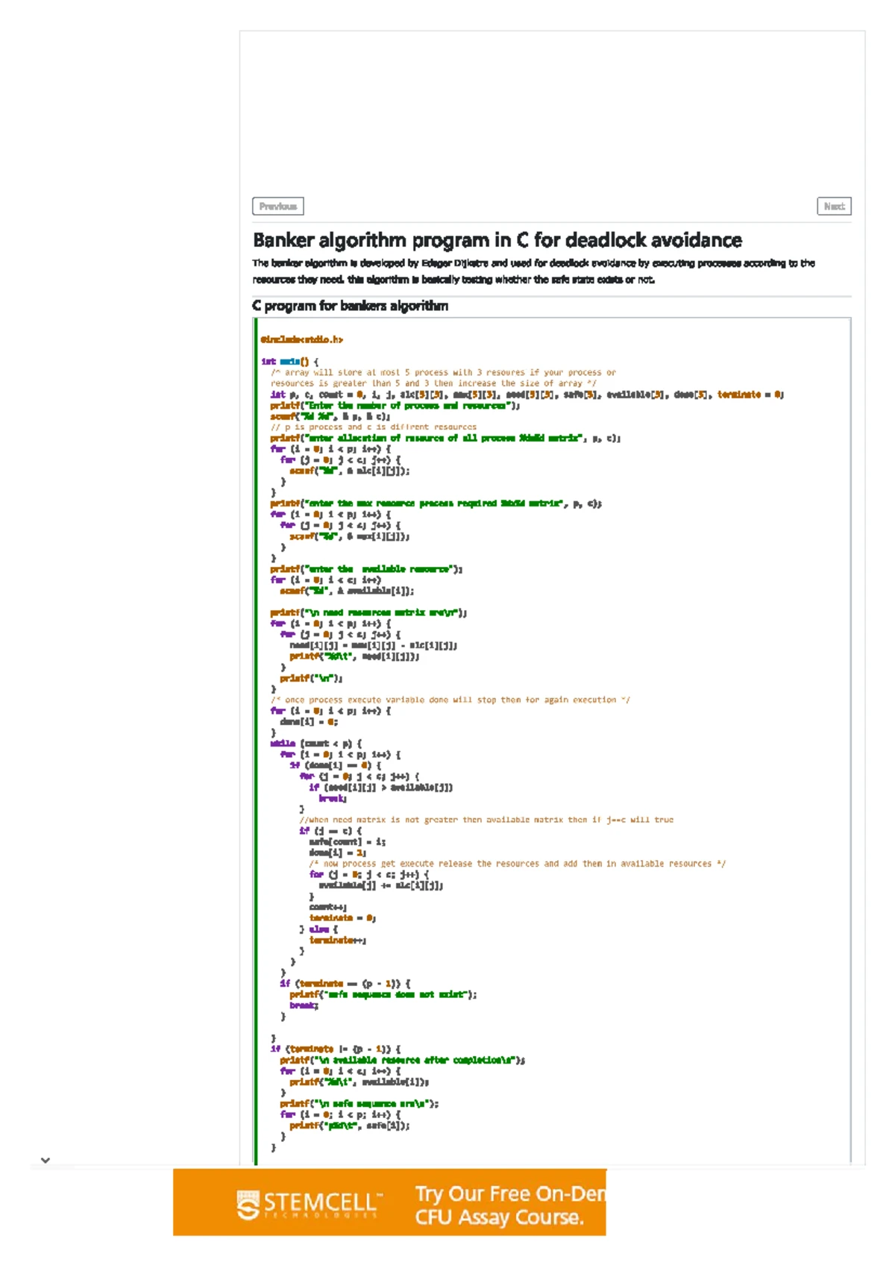Viewport: 895px width, 1265px height.
Task: Click the need resources matrix printf line
Action: pos(368,613)
